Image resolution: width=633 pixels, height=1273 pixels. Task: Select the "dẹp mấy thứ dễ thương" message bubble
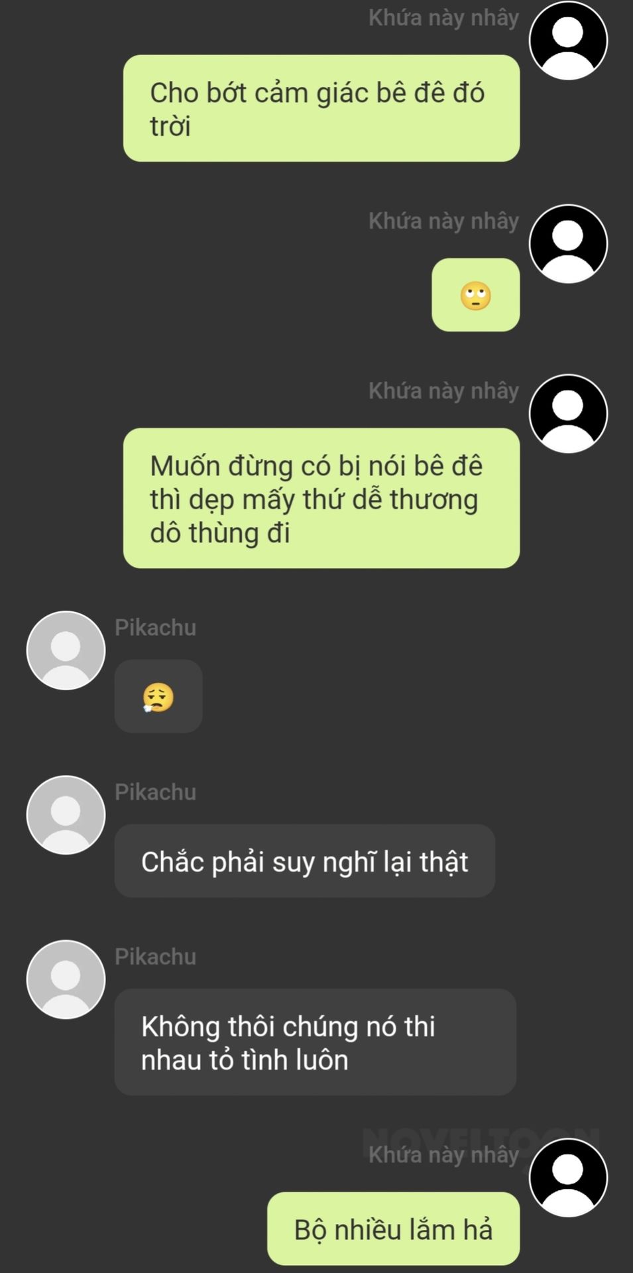click(321, 498)
